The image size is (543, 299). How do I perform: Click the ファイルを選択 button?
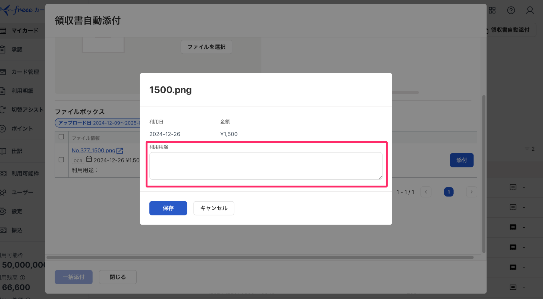coord(206,47)
